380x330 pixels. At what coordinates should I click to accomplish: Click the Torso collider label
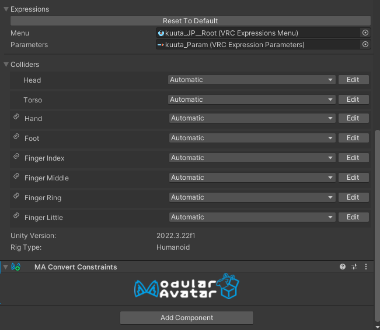pos(33,100)
